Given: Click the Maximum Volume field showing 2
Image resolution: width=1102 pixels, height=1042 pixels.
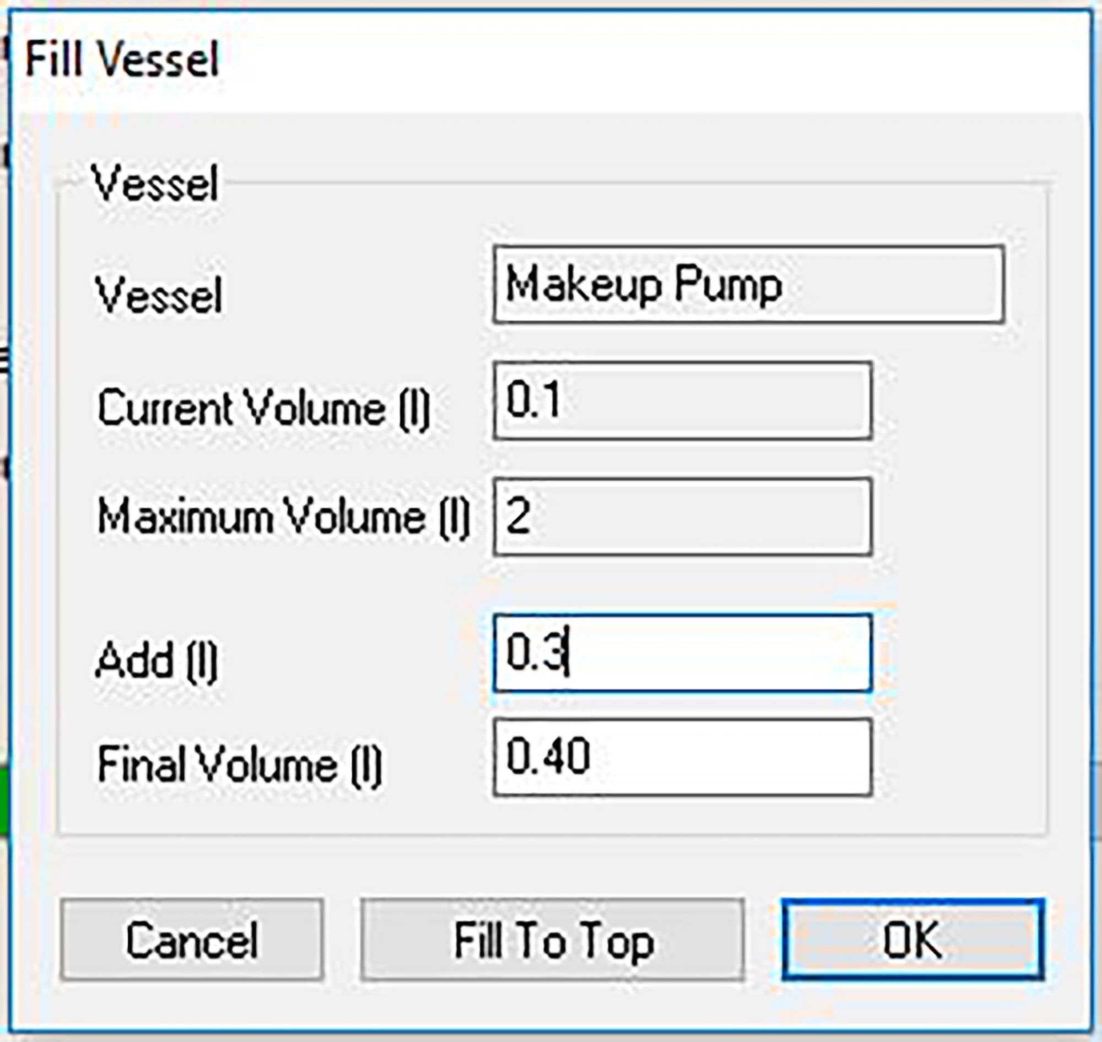Looking at the screenshot, I should point(682,516).
